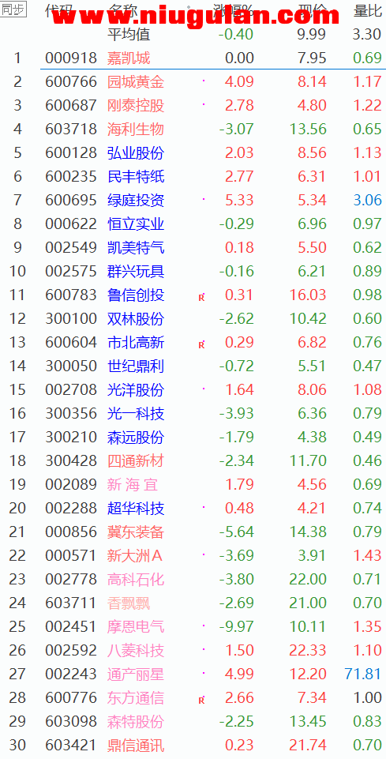Click row number 19 for 新海宜
Viewport: 386px width, 759px height.
click(17, 484)
